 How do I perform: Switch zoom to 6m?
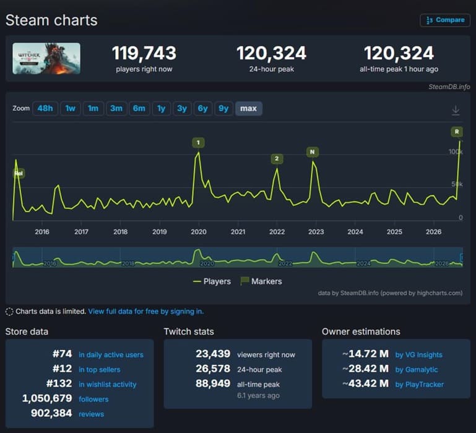tap(139, 108)
